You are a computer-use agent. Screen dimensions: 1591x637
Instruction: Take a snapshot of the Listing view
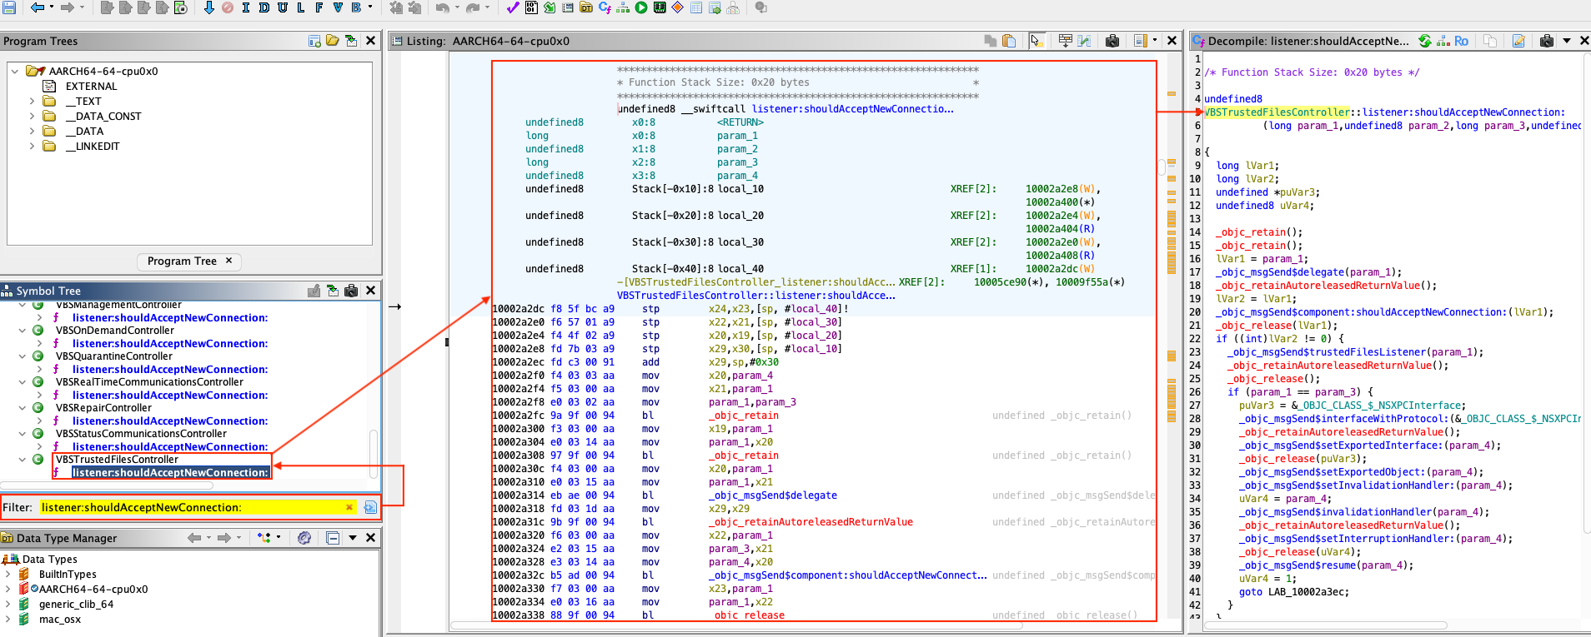[x=1112, y=41]
